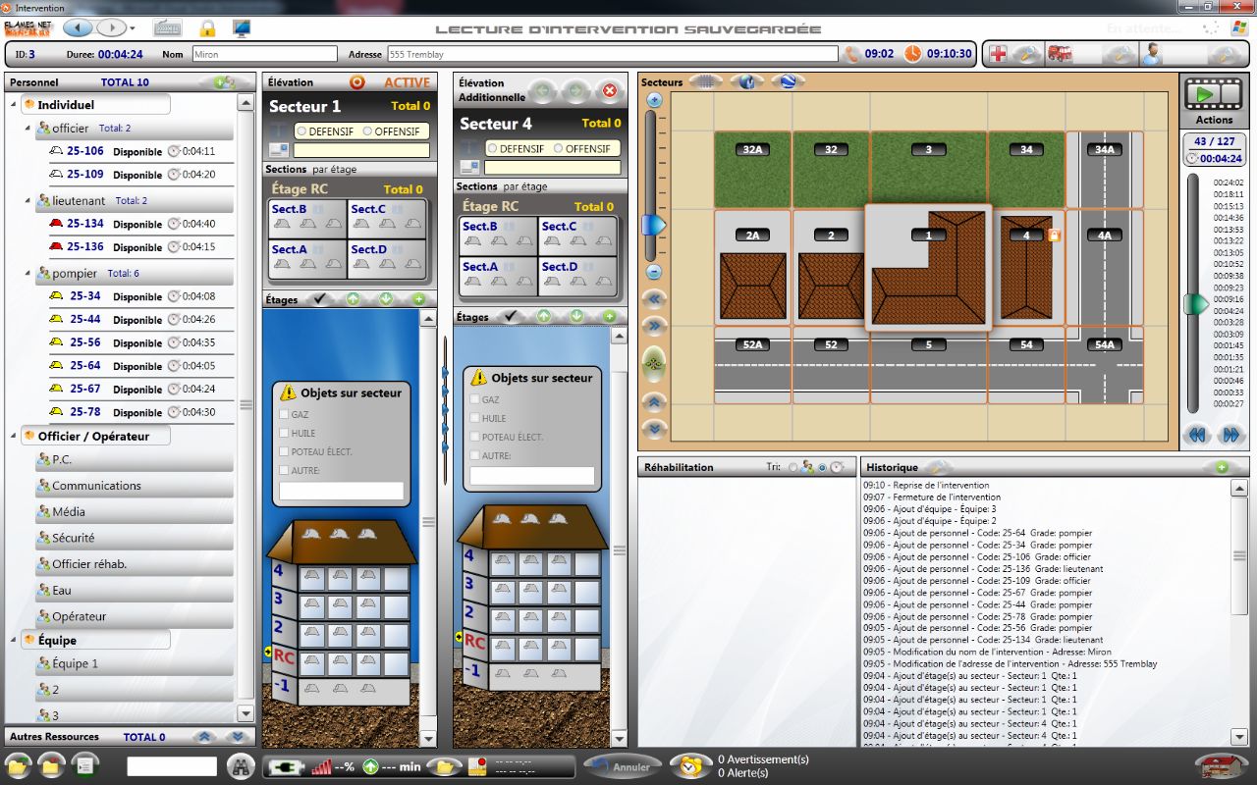This screenshot has height=785, width=1257.
Task: Collapse the Individuel personnel group
Action: click(14, 105)
